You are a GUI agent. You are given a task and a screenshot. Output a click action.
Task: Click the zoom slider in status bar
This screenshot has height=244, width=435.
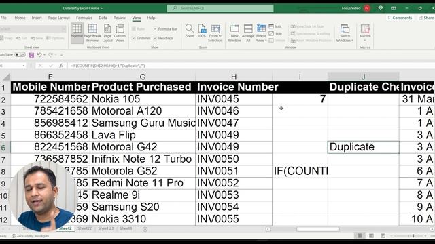[413, 236]
